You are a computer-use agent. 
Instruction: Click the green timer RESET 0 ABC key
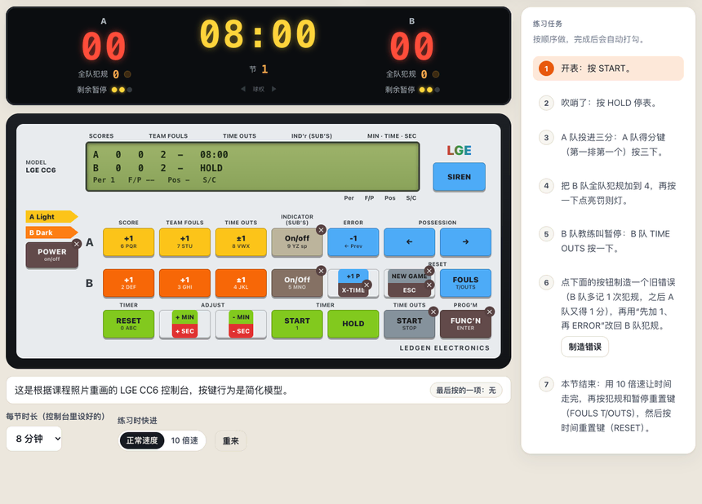[x=128, y=324]
